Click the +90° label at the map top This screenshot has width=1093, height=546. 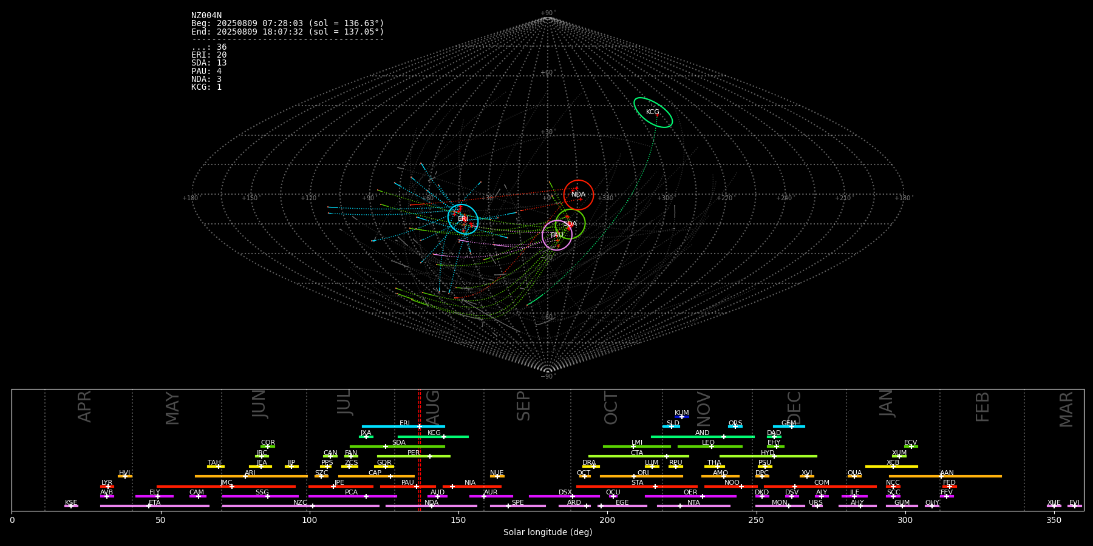pos(547,13)
